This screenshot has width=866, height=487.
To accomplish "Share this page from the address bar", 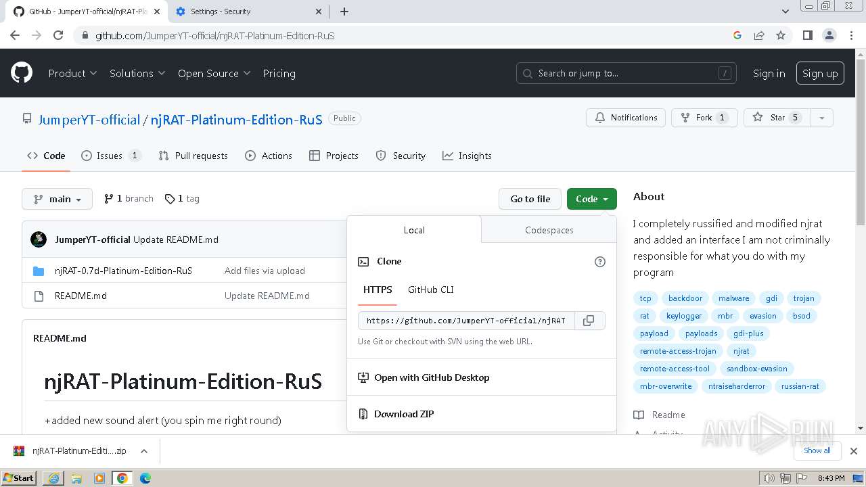I will point(759,35).
